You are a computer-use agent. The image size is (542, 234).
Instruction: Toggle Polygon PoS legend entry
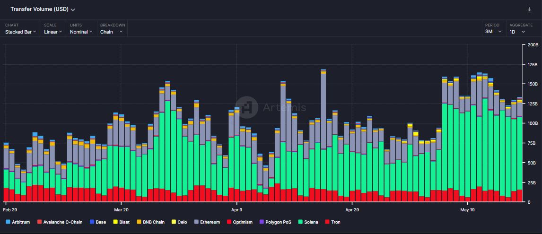click(x=275, y=222)
